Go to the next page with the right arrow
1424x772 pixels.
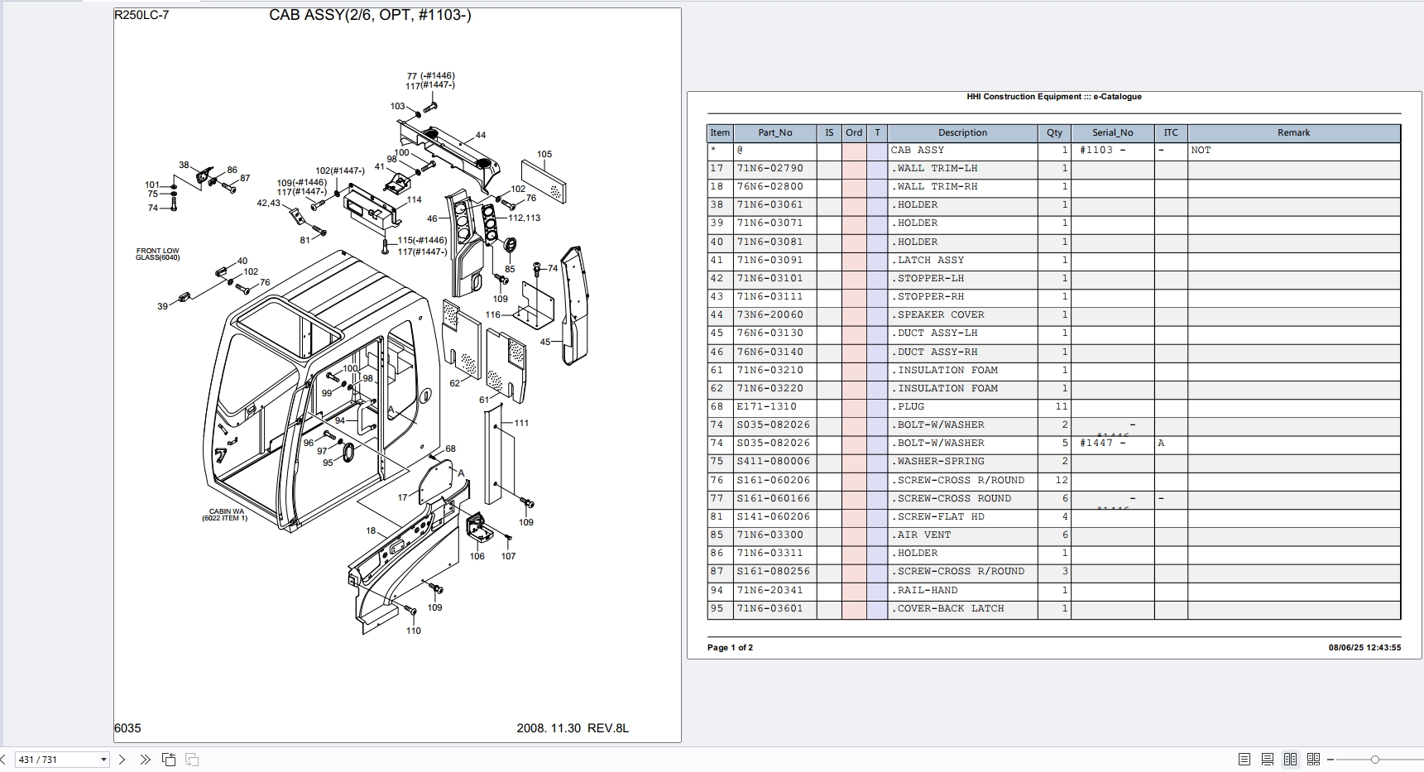tap(122, 760)
